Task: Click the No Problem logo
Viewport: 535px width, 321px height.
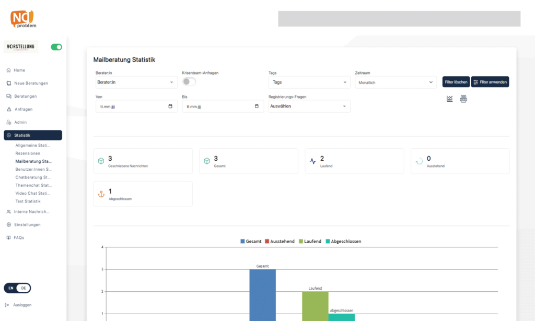Action: pyautogui.click(x=24, y=19)
